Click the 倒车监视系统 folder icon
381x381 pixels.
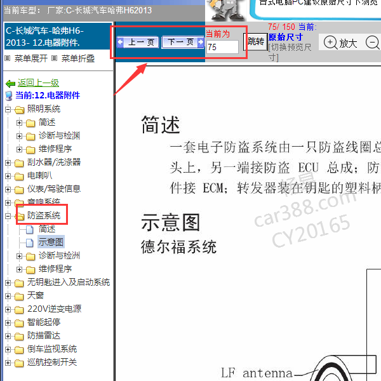[x=19, y=350]
